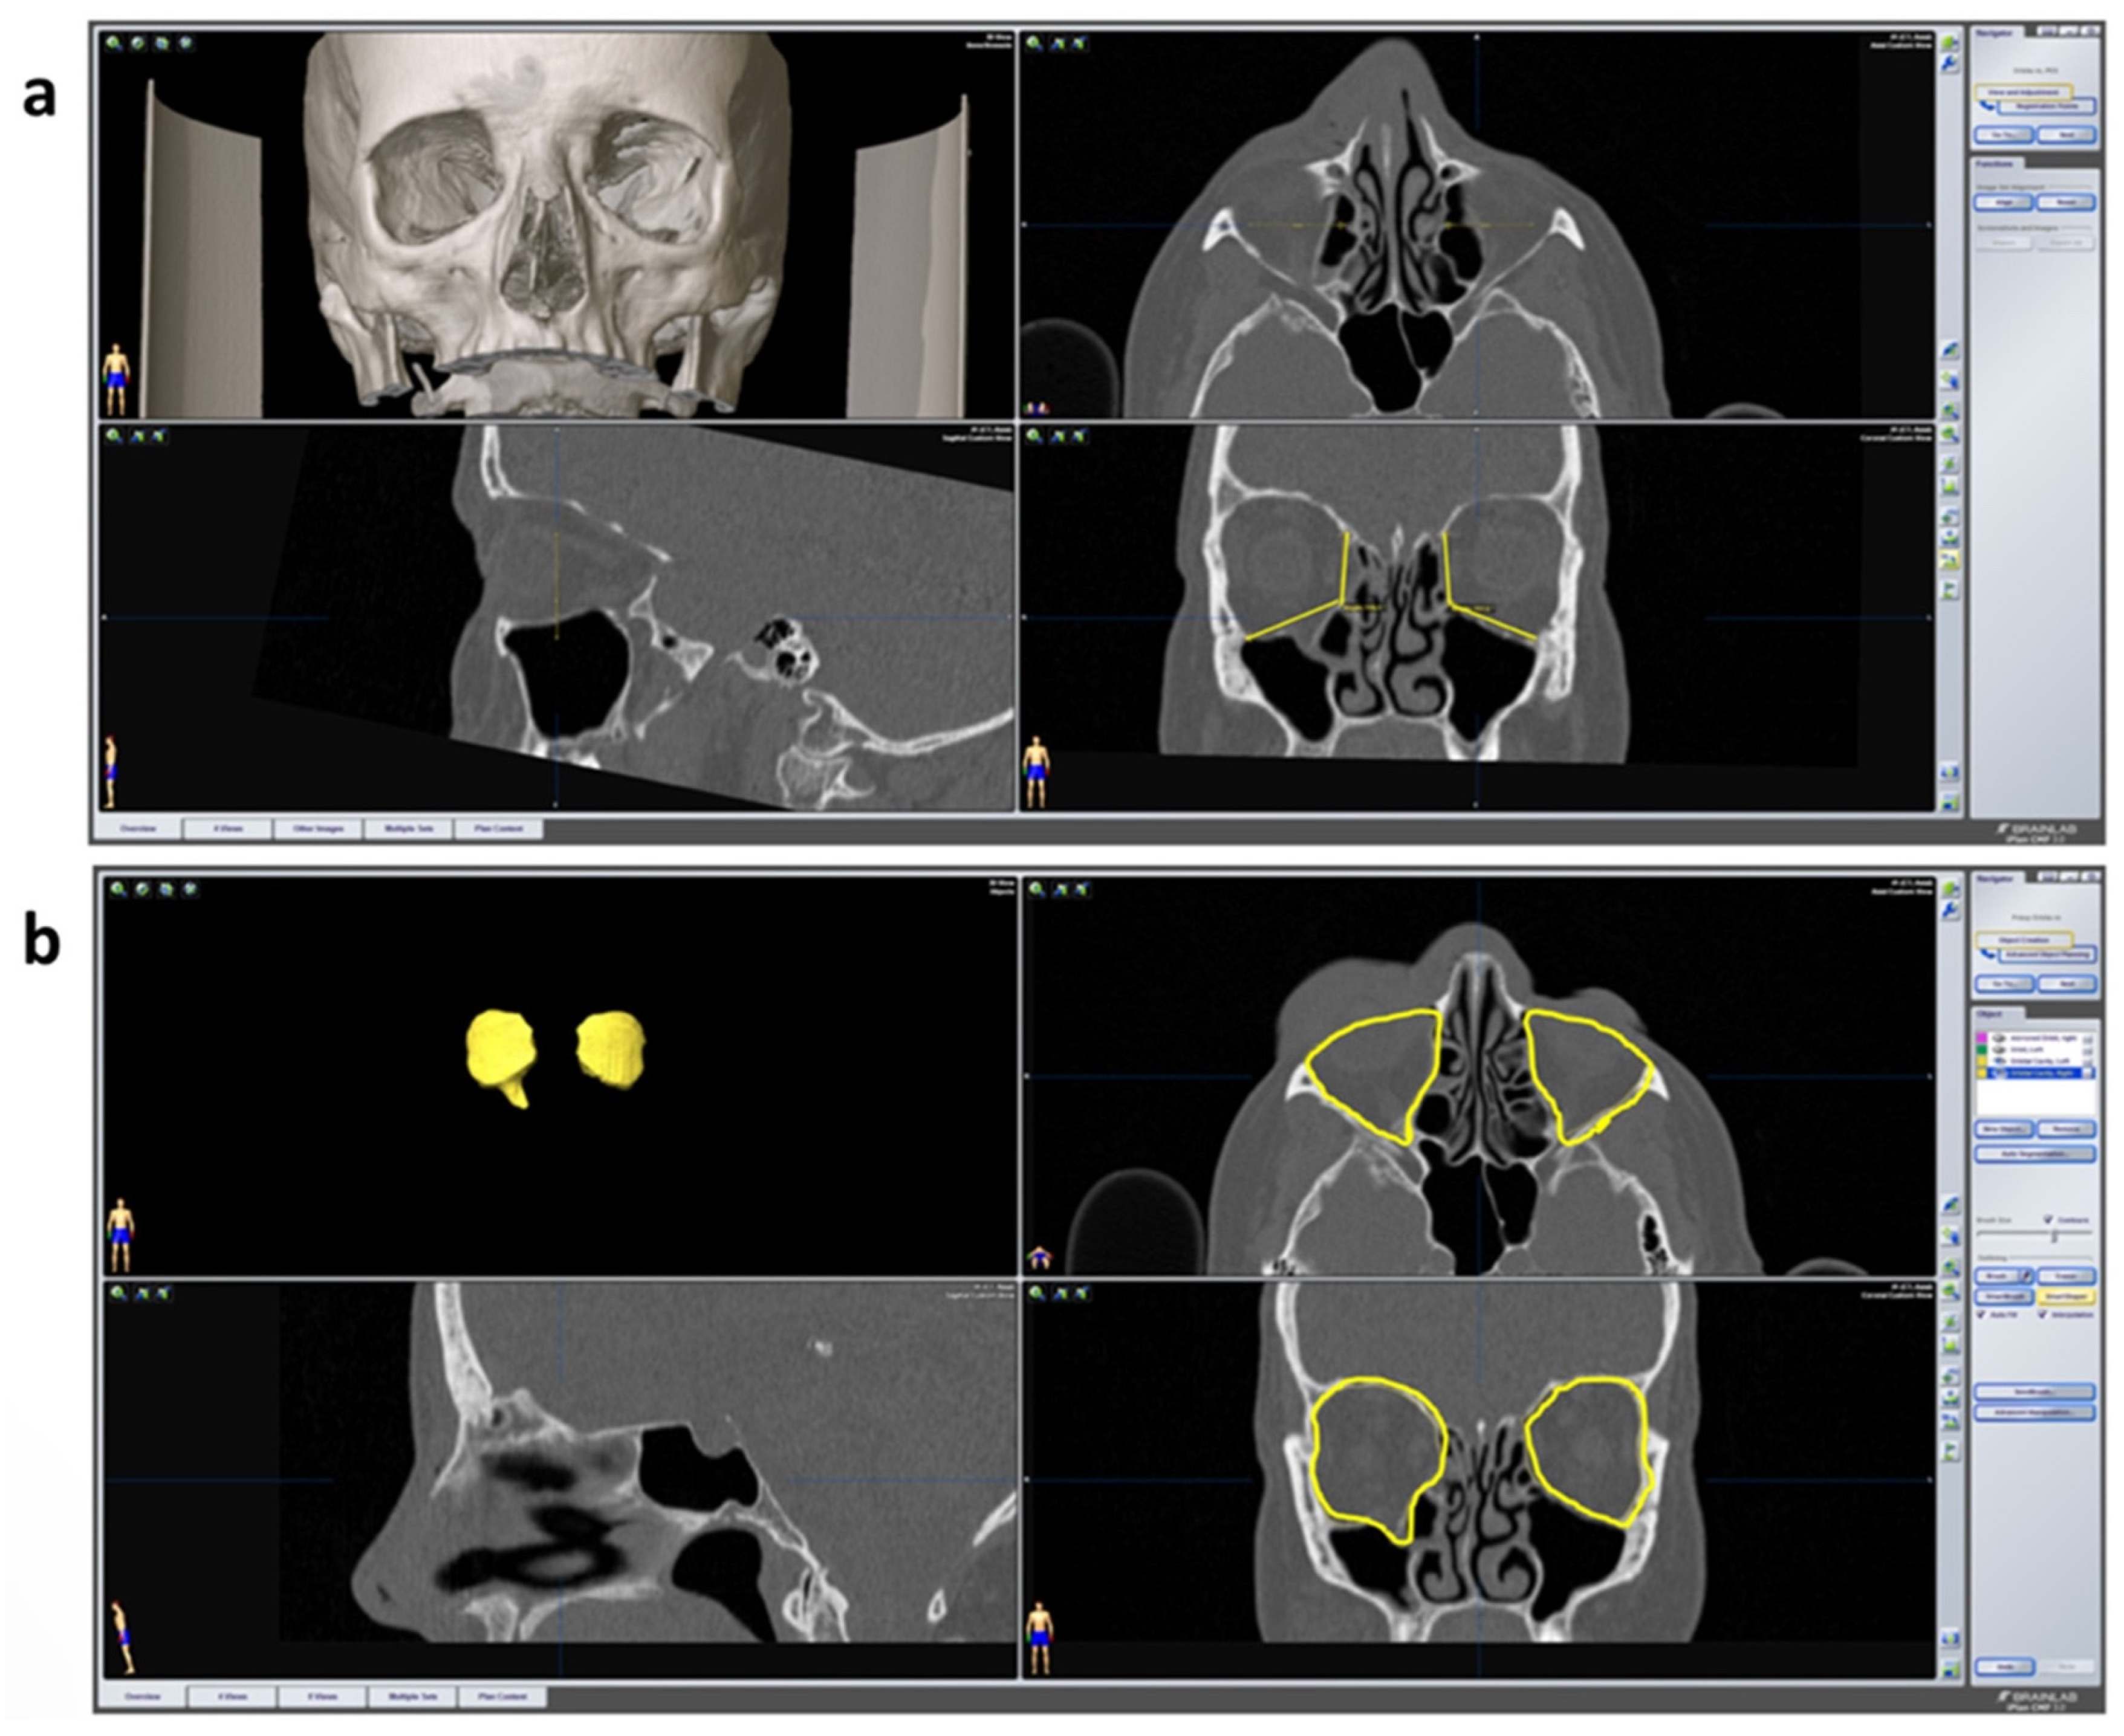Toggle visibility of magenta object in list

coord(1998,1039)
